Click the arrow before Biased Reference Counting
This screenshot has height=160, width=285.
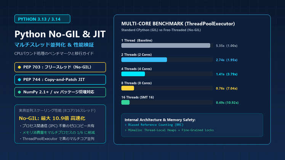[126, 125]
